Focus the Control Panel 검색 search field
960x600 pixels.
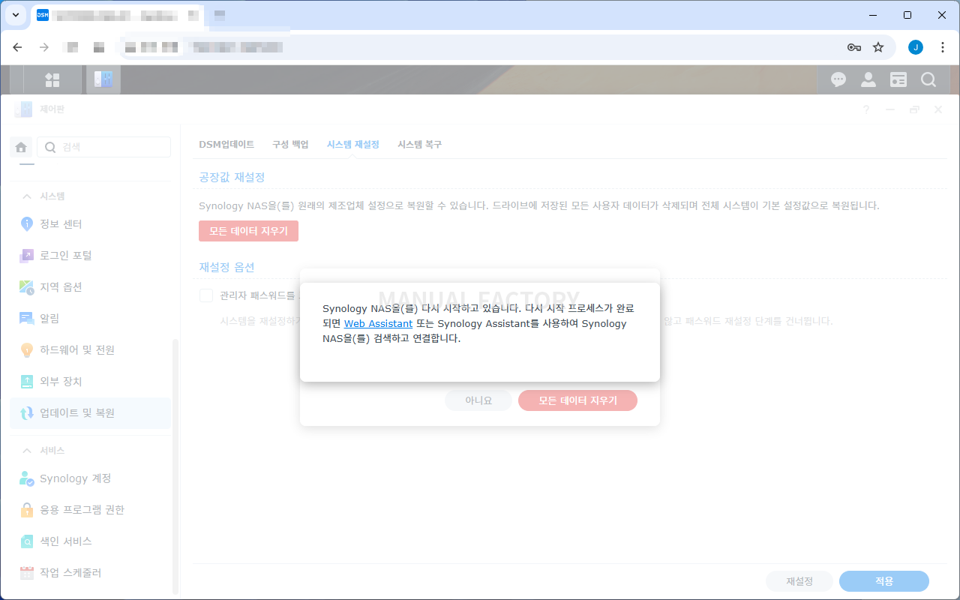104,147
